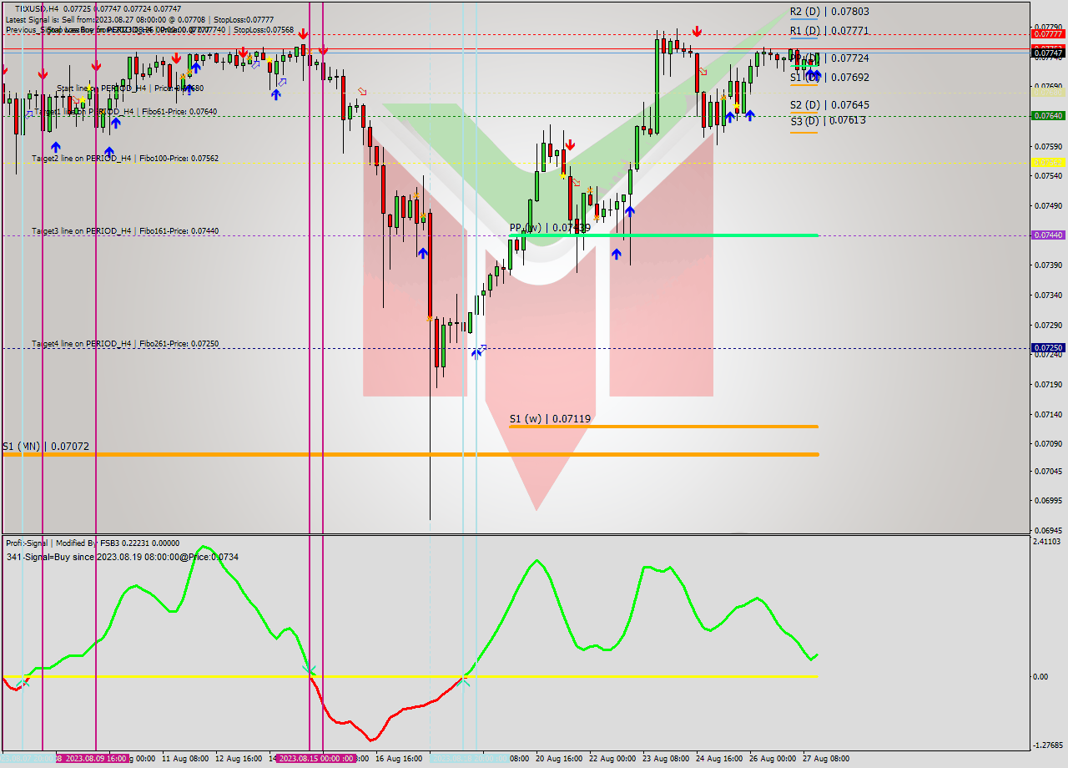Click the red sell arrow beside R1 (D) label
This screenshot has height=768, width=1068.
(x=696, y=32)
